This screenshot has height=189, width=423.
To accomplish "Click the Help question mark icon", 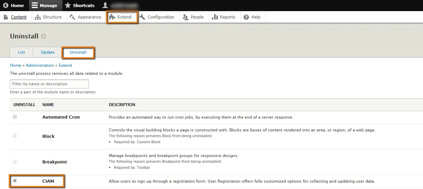I will tap(246, 17).
